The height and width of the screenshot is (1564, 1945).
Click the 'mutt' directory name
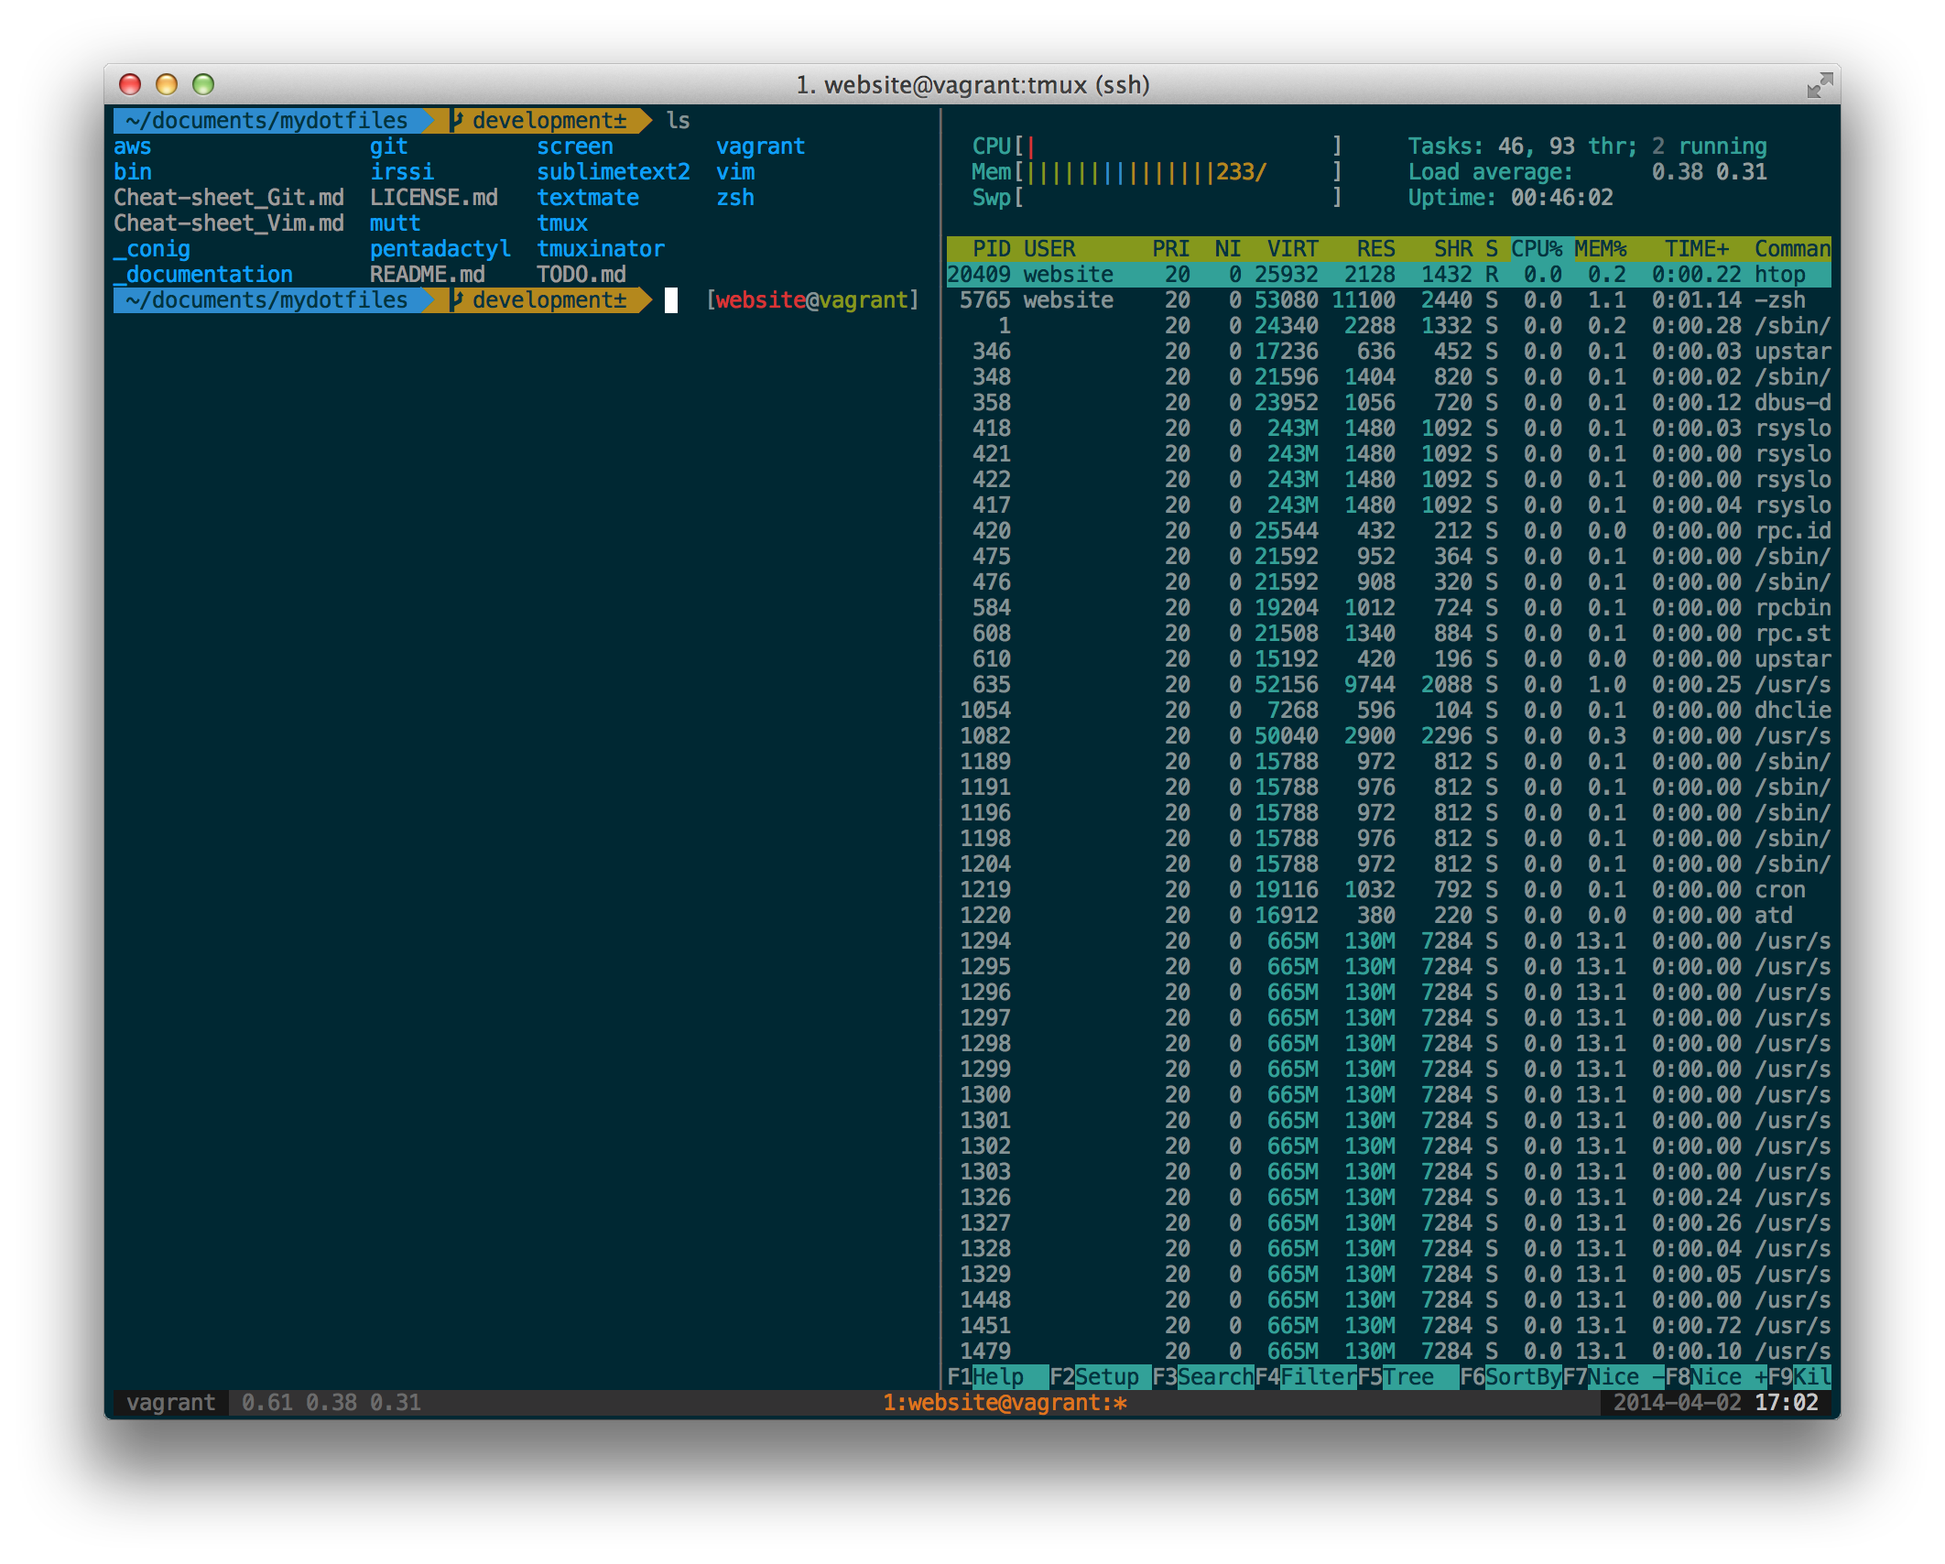coord(396,223)
